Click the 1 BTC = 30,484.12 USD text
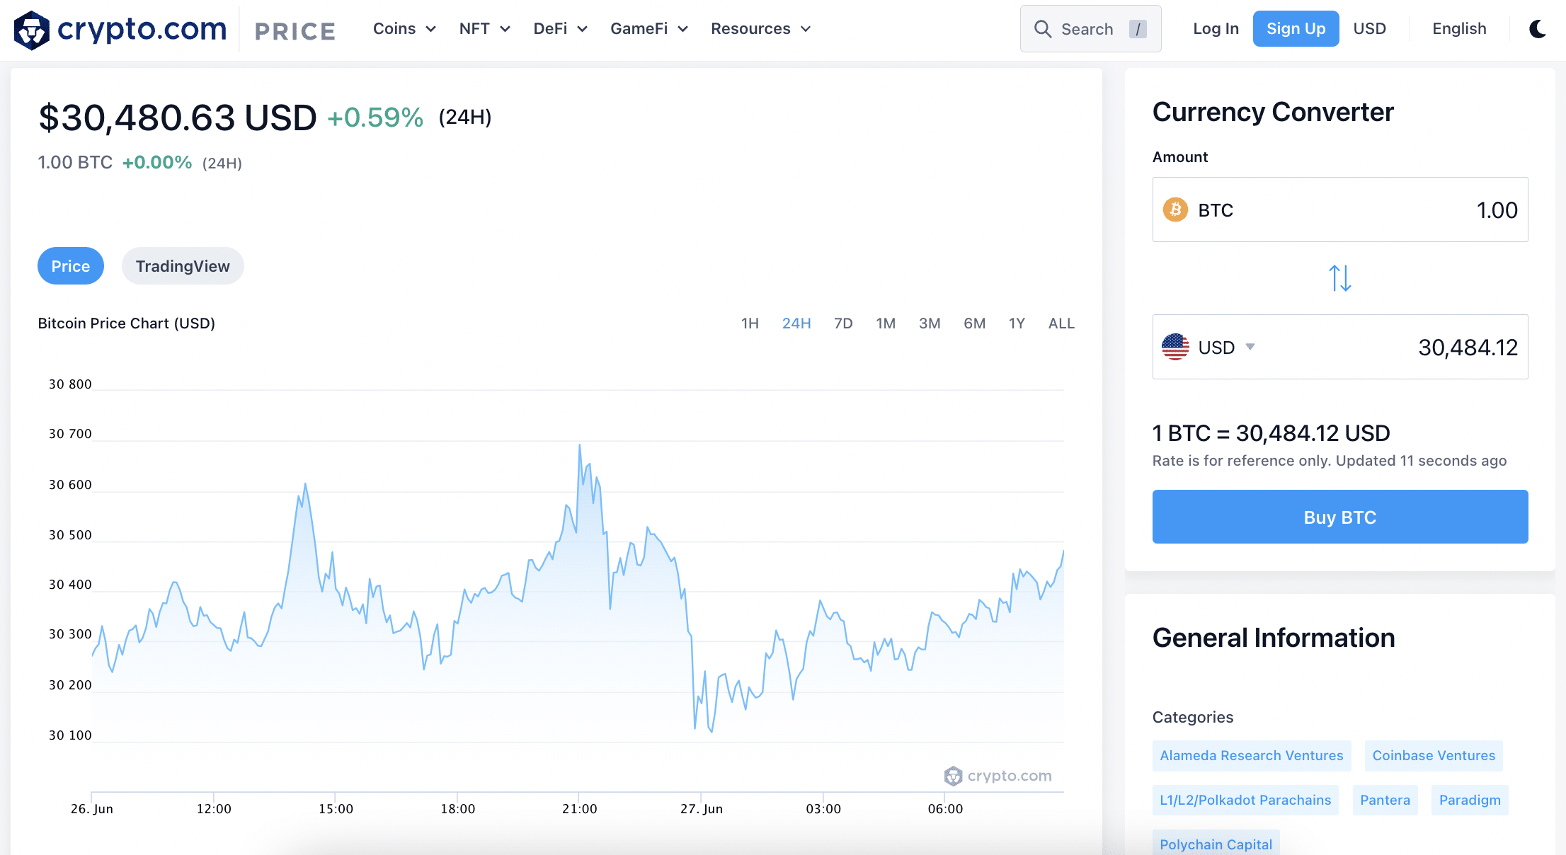The height and width of the screenshot is (855, 1566). pyautogui.click(x=1271, y=432)
